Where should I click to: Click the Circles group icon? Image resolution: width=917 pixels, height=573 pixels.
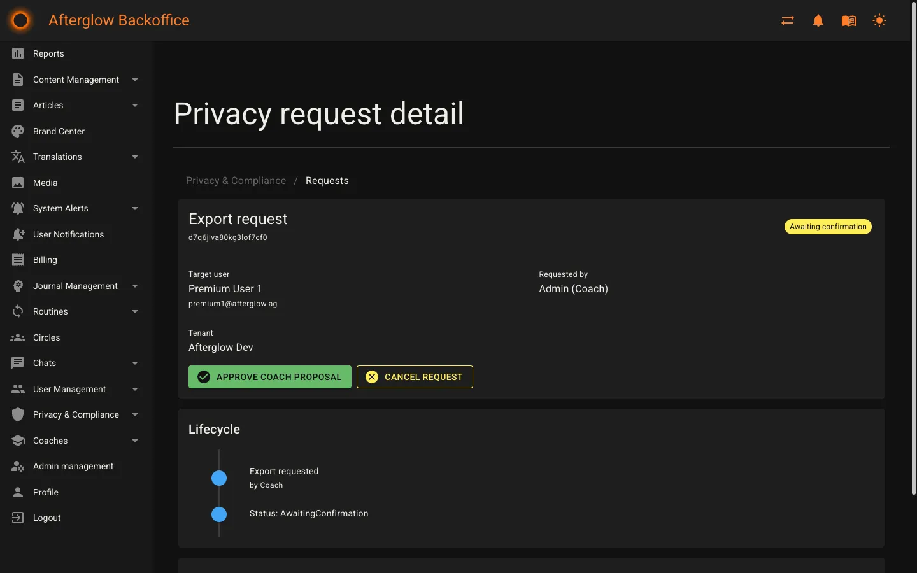[18, 337]
